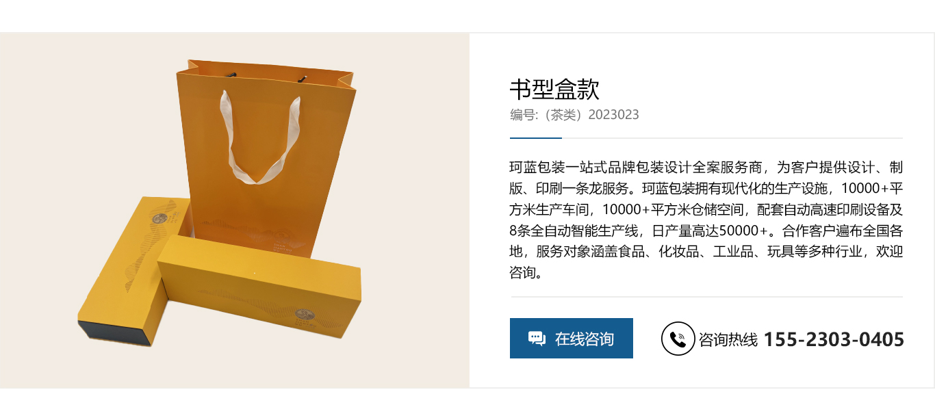Click the white ribbon handle of the bag

[259, 140]
